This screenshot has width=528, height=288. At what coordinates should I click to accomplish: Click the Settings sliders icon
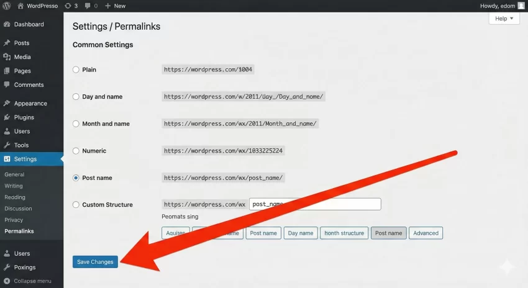(7, 159)
